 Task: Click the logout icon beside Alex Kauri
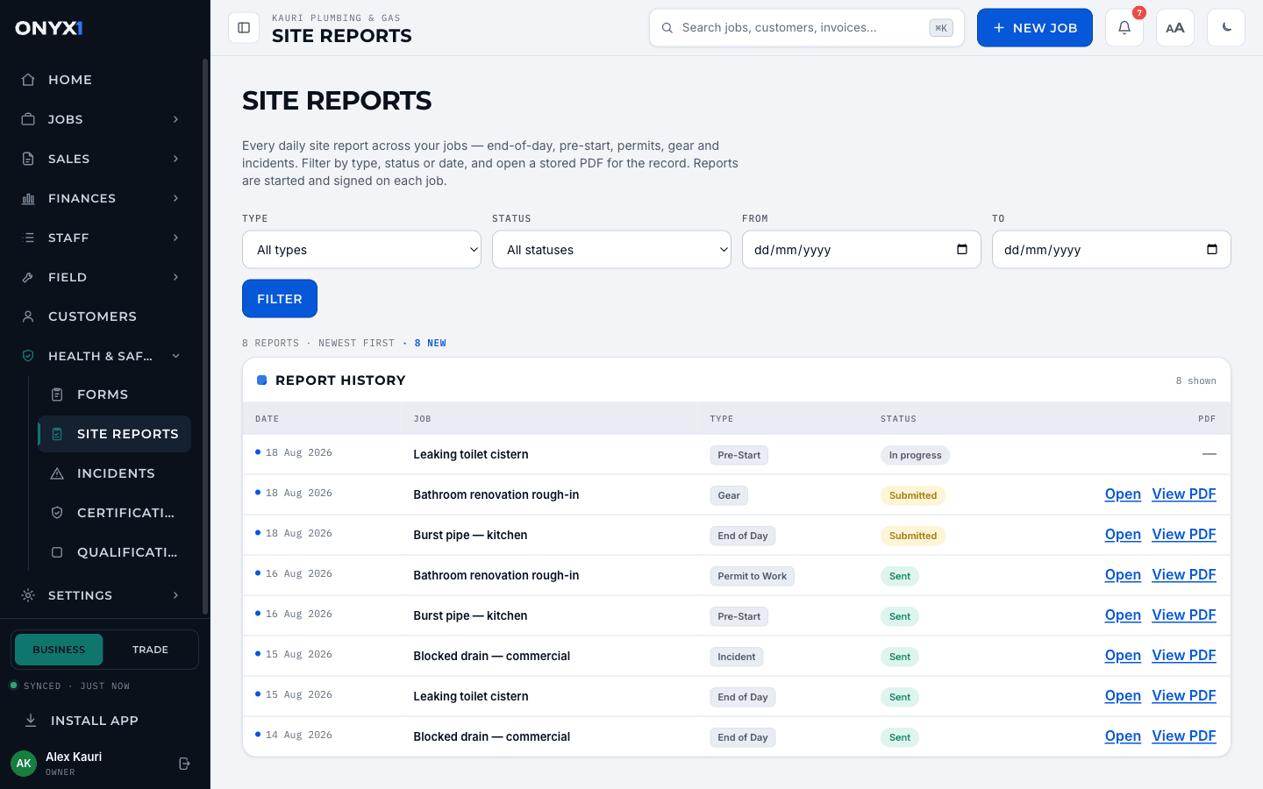pos(184,764)
